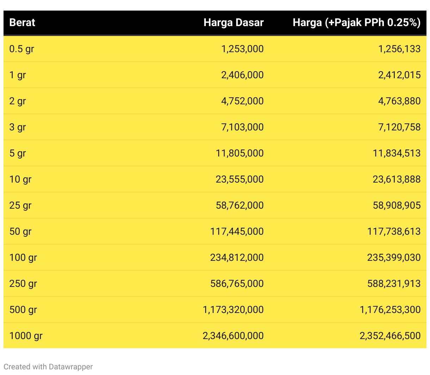The height and width of the screenshot is (375, 430).
Task: Select the 100 gr base price 234,812,000
Action: [x=237, y=257]
